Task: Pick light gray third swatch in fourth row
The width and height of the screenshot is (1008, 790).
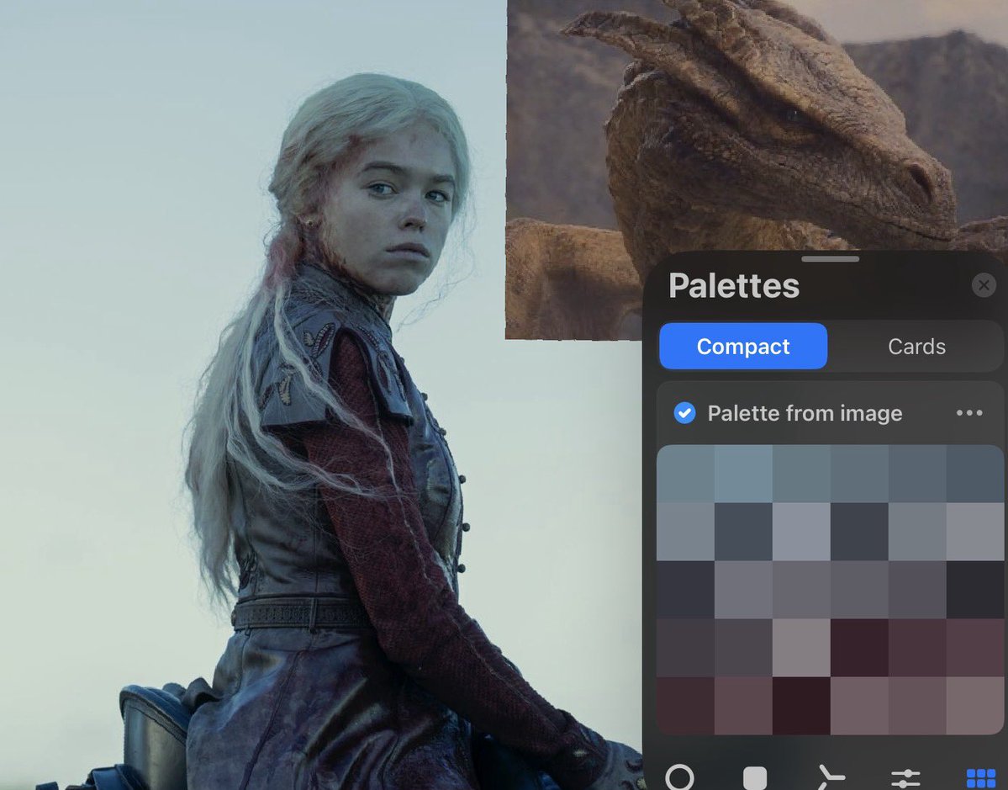Action: [801, 647]
